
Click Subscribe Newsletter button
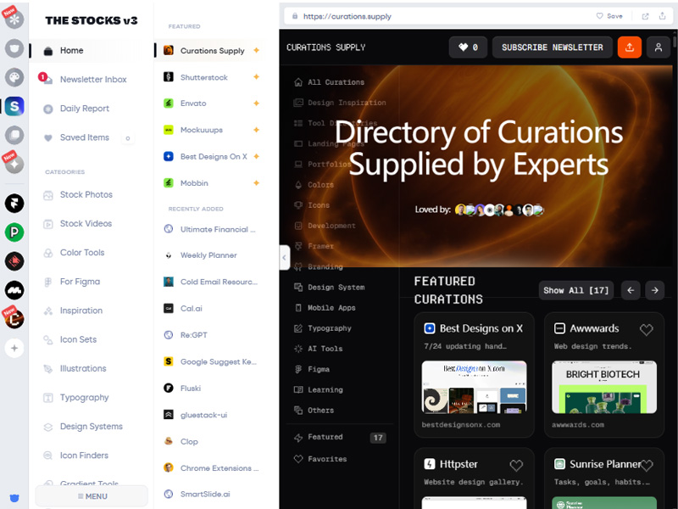552,48
